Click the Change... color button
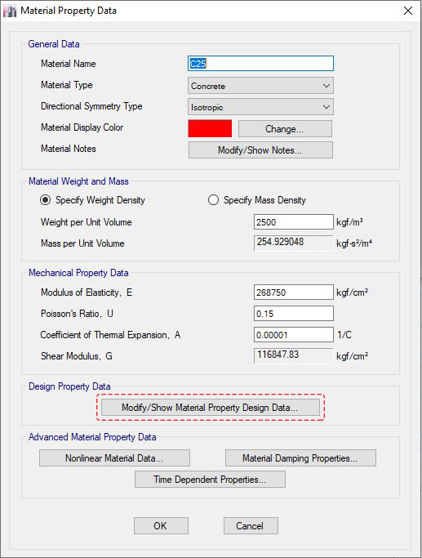The width and height of the screenshot is (422, 558). (x=285, y=129)
